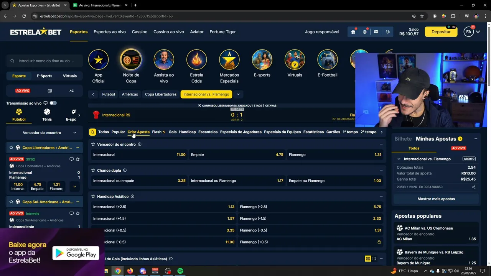
Task: Click the market search magnifier icon
Action: click(x=92, y=132)
